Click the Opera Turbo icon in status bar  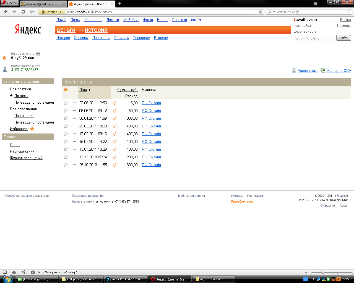pos(33,272)
